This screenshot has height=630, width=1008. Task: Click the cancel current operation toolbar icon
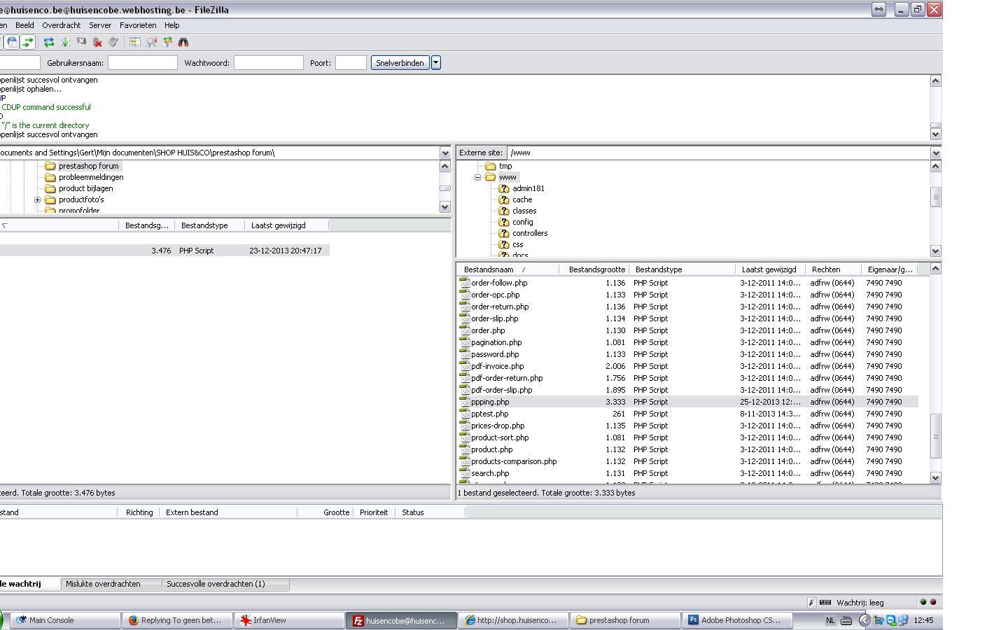tap(81, 41)
